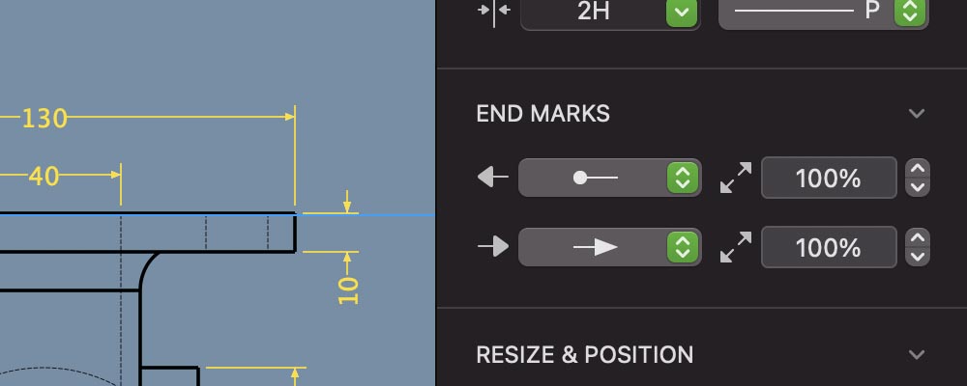The image size is (967, 386).
Task: Increase start mark size with stepper up arrow
Action: 918,169
